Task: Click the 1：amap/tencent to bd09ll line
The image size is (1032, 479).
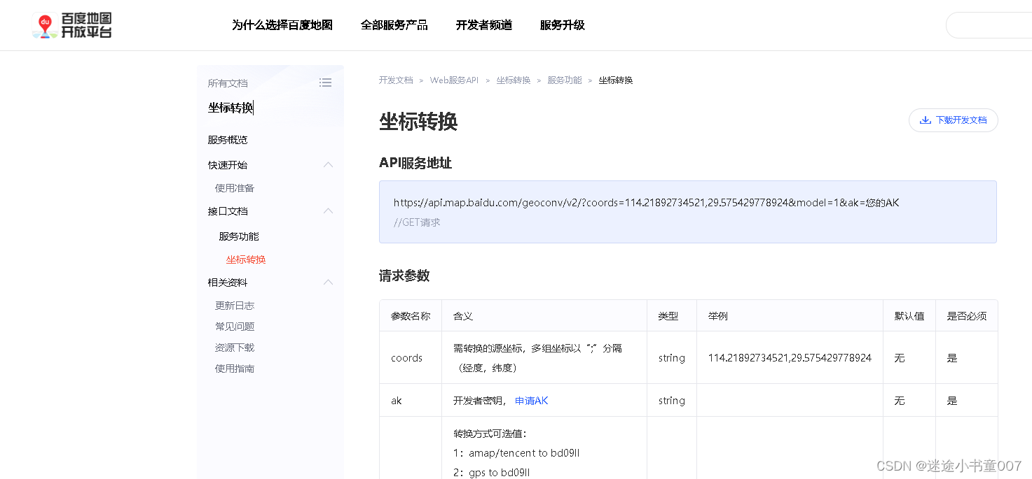Action: [x=516, y=453]
